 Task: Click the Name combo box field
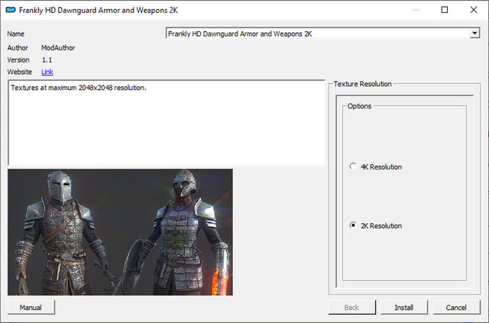point(322,34)
